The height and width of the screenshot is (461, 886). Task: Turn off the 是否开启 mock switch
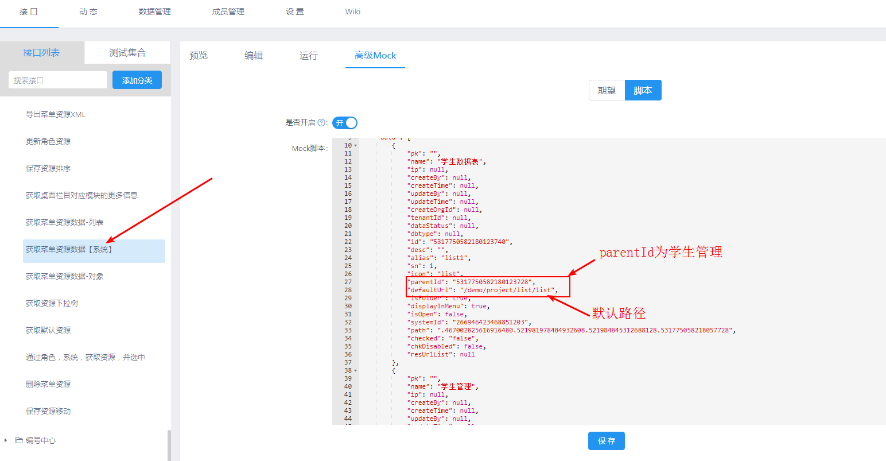coord(345,123)
